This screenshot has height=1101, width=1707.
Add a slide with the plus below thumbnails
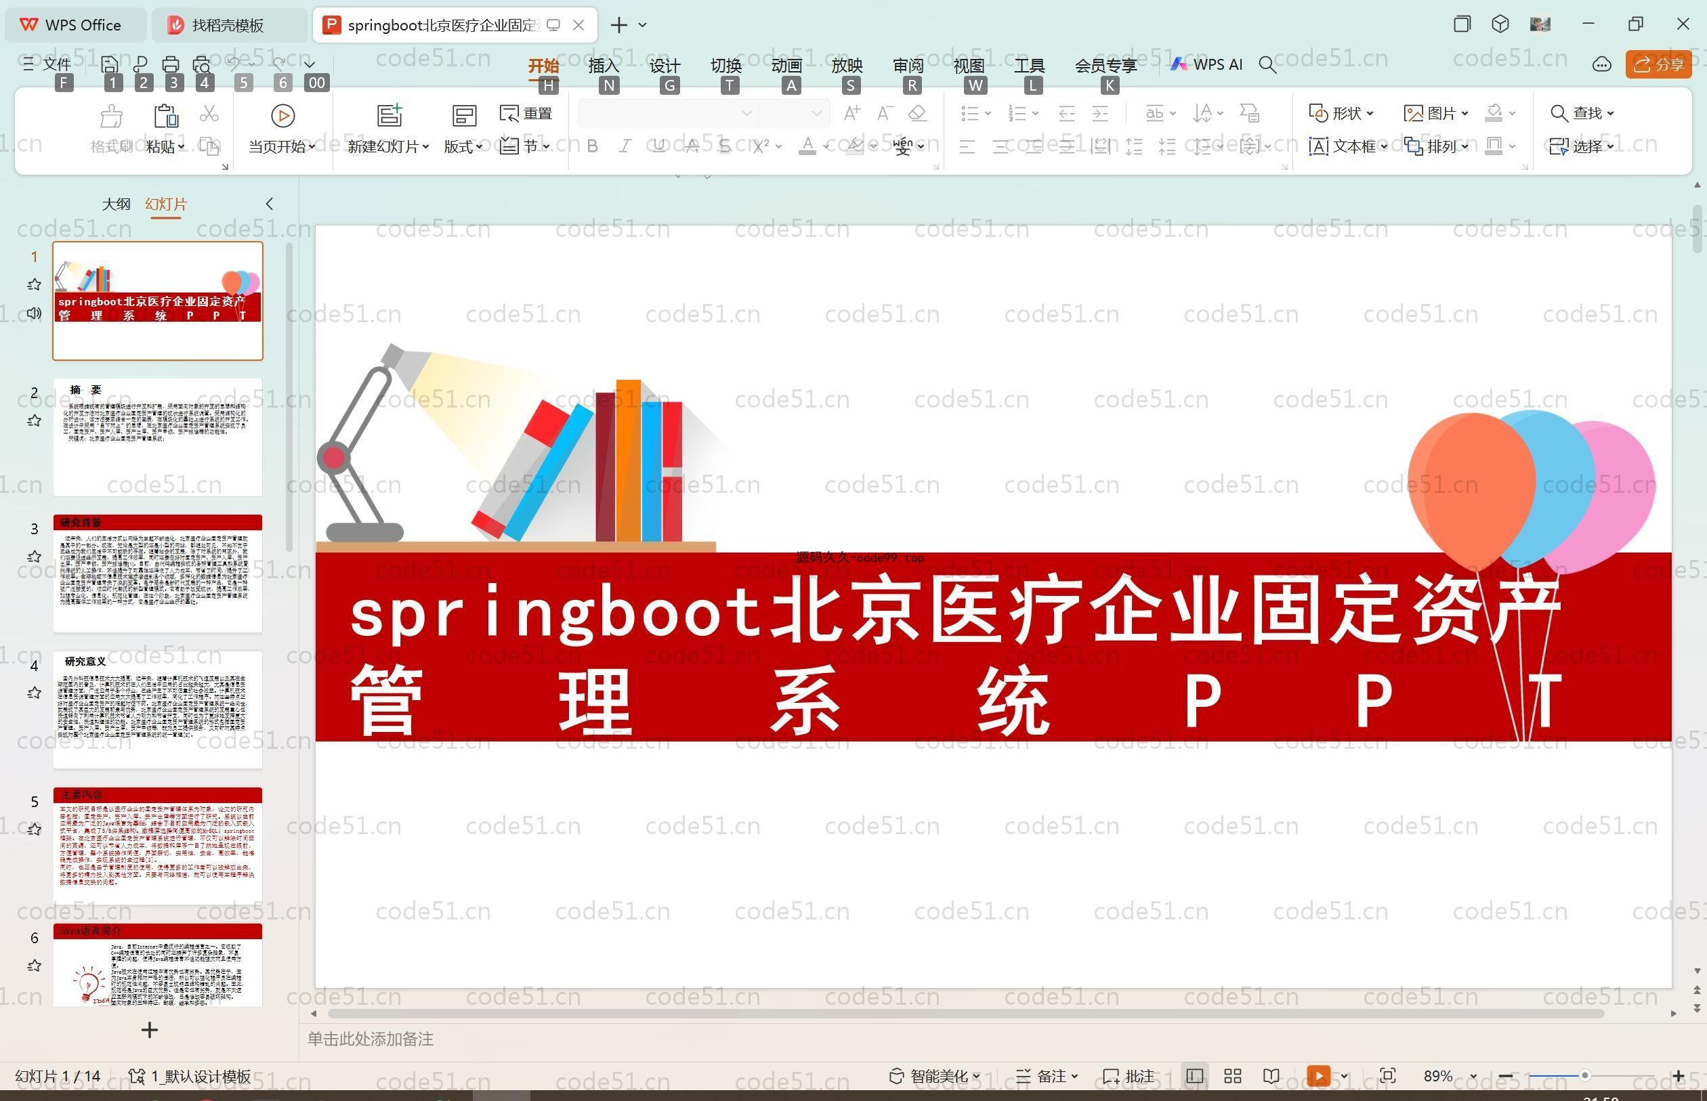[149, 1030]
